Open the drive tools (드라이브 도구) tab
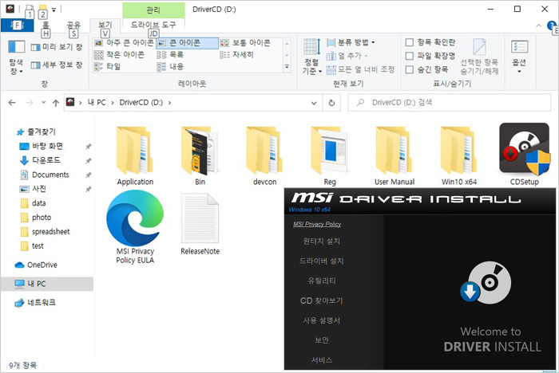Image resolution: width=559 pixels, height=373 pixels. tap(152, 25)
